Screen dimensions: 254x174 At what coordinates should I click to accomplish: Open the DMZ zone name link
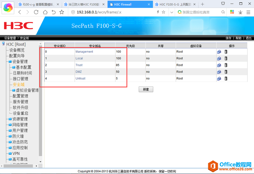coord(78,72)
